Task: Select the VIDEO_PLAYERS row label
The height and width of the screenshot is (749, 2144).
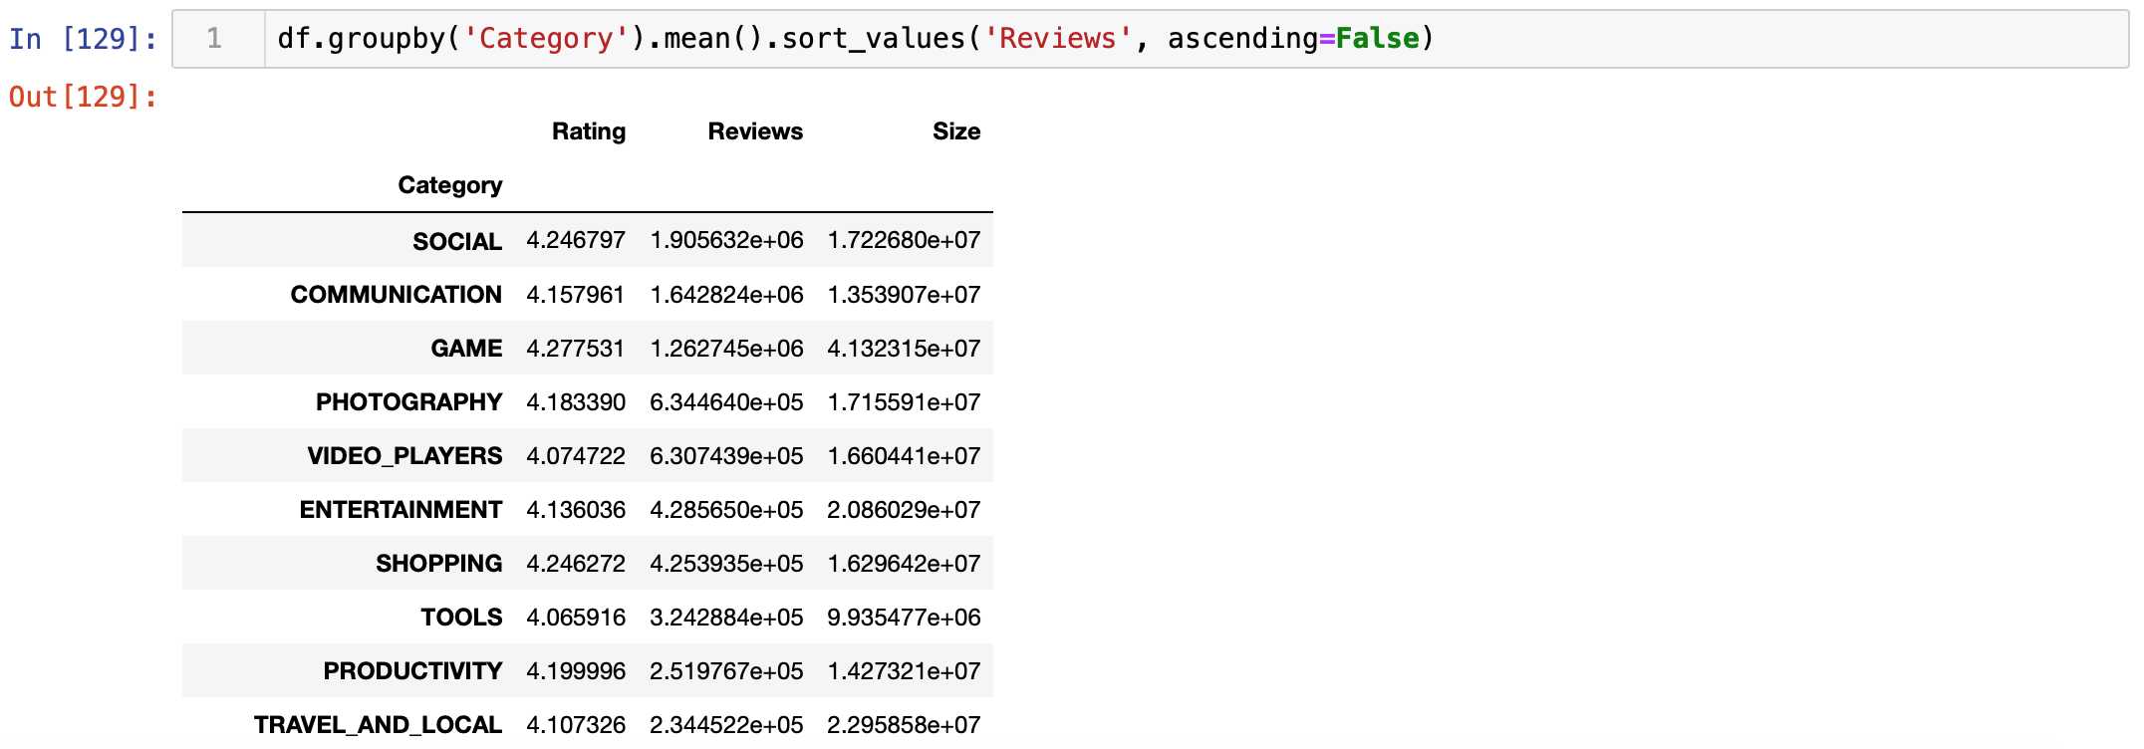Action: tap(404, 456)
